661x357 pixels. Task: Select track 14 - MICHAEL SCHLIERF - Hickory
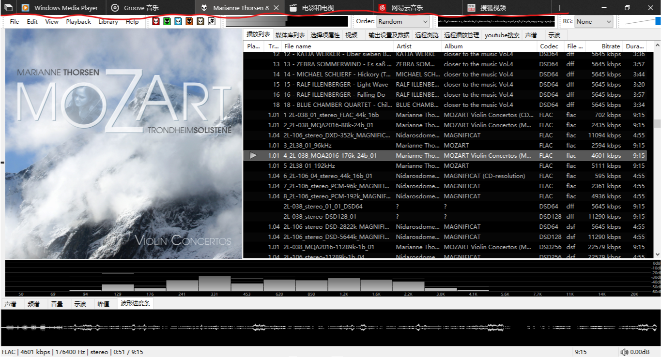point(445,74)
